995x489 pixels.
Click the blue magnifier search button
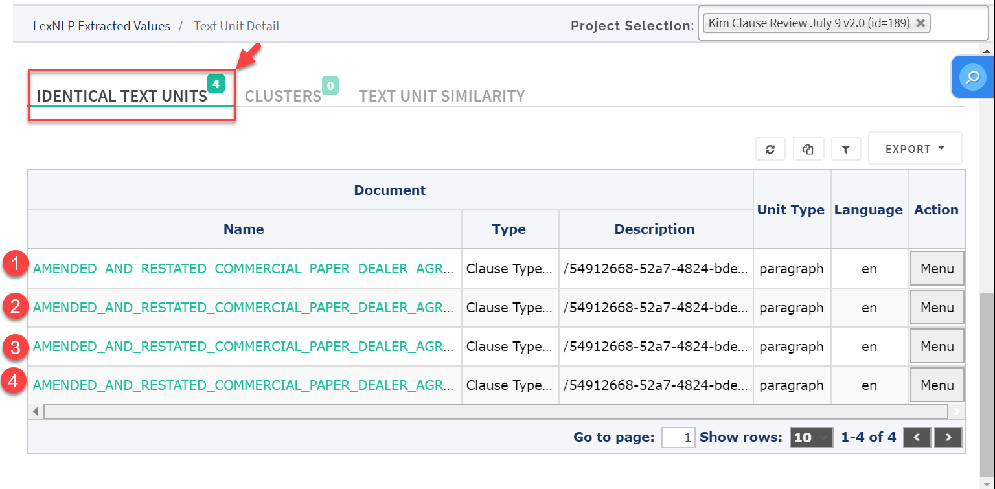pyautogui.click(x=972, y=77)
